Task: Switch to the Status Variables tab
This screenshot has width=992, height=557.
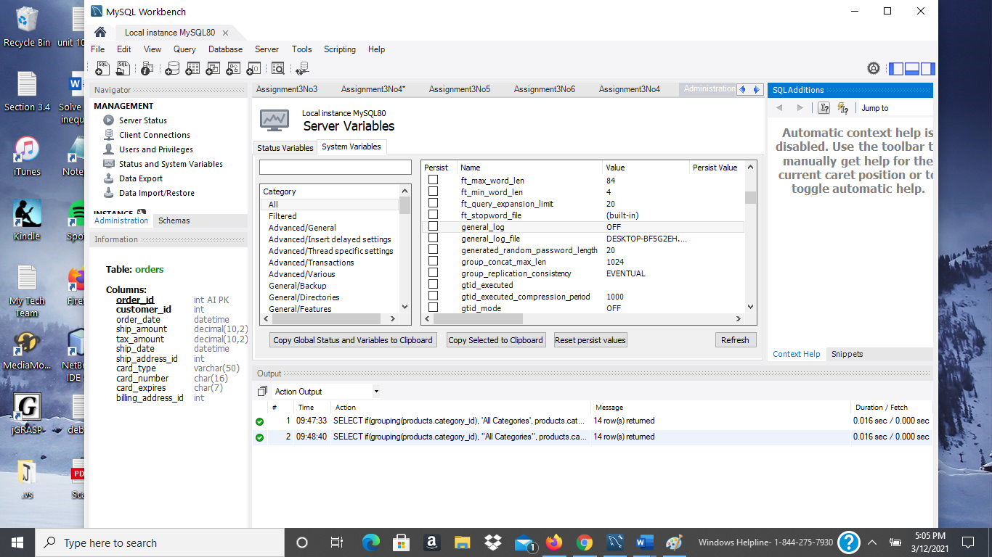Action: pos(284,147)
